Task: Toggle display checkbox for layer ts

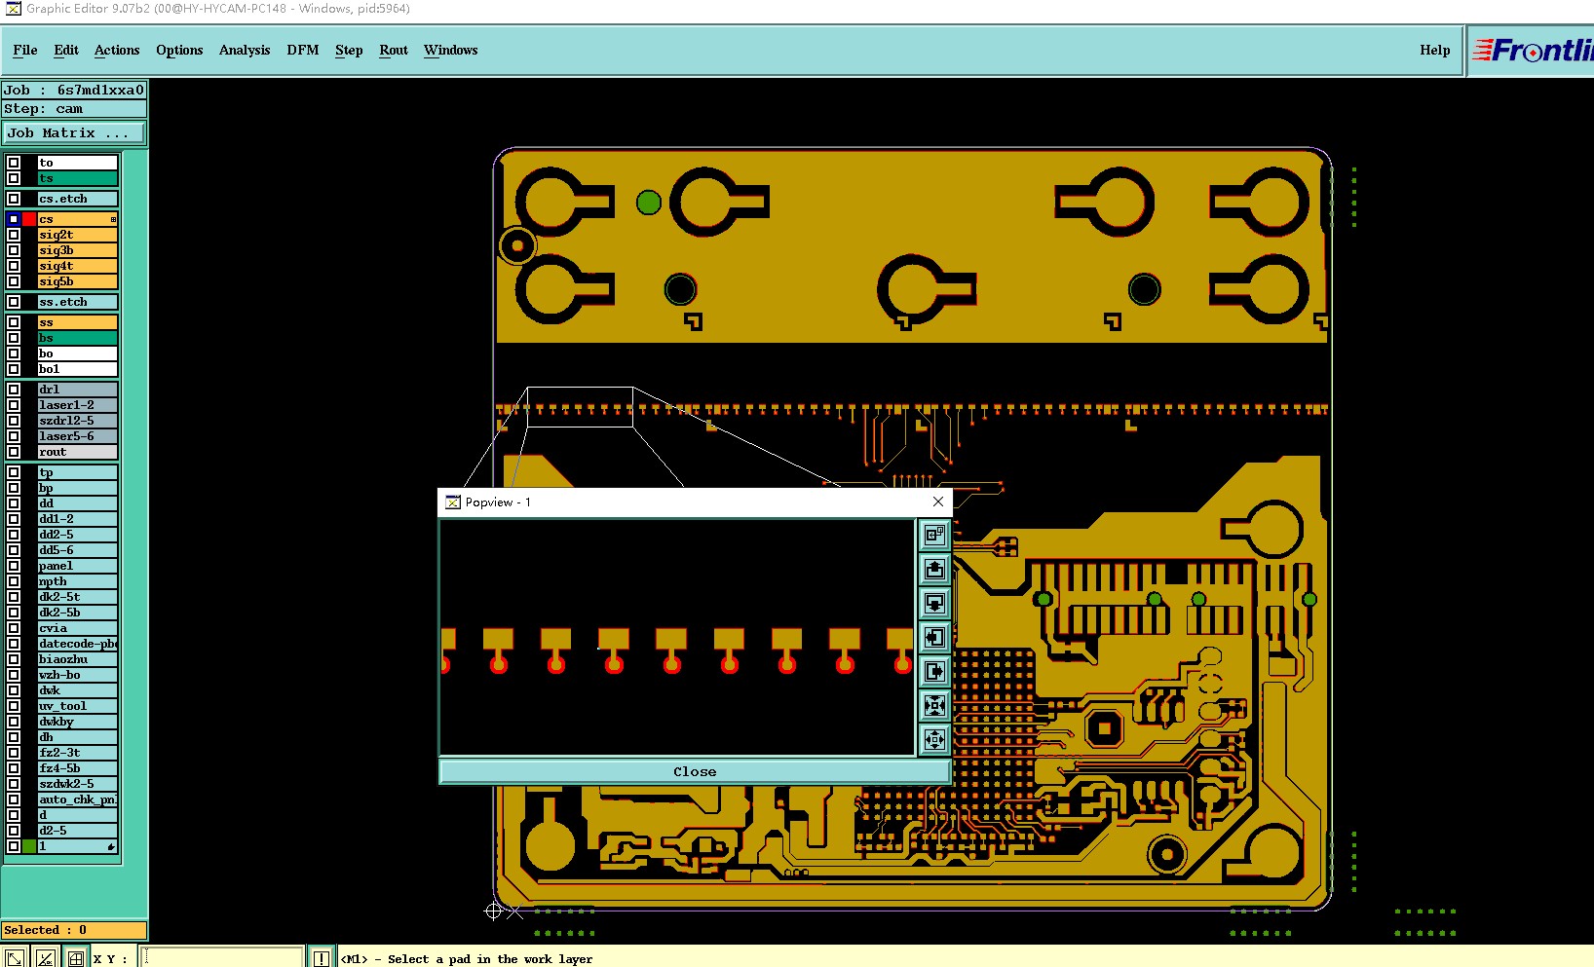Action: (x=14, y=178)
